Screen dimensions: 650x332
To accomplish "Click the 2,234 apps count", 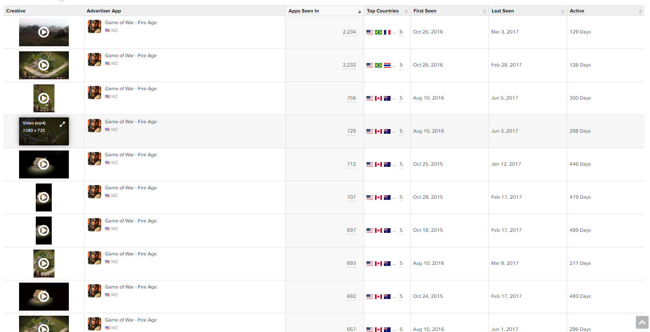I will (349, 32).
